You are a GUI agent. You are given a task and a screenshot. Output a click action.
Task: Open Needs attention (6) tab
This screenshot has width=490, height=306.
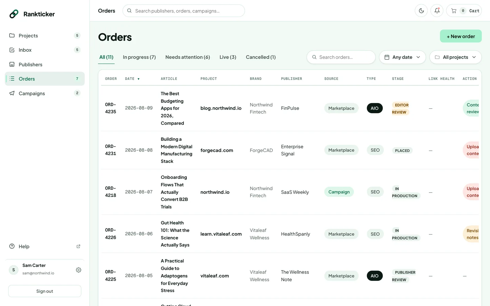point(187,57)
